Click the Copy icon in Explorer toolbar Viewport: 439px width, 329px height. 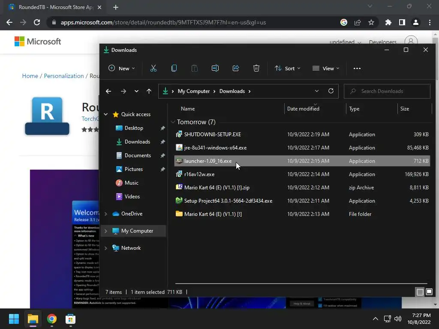coord(174,68)
